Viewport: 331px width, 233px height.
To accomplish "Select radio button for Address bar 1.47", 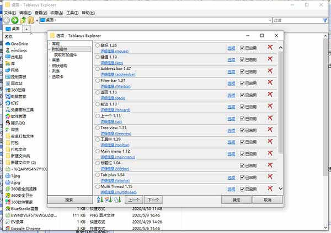I will [97, 69].
